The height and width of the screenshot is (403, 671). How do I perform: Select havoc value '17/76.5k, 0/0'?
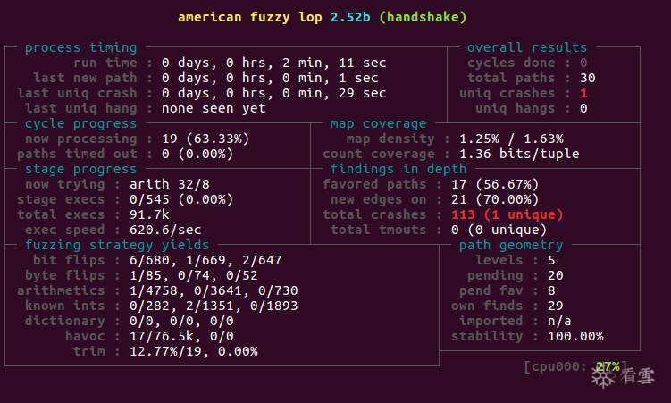[x=181, y=336]
